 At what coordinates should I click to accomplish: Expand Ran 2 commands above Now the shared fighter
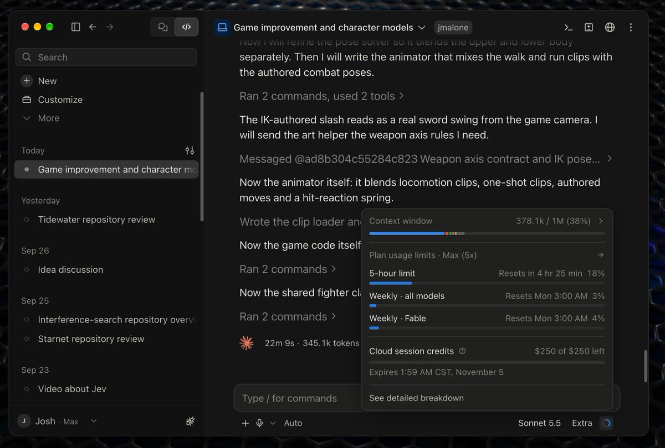click(x=288, y=269)
